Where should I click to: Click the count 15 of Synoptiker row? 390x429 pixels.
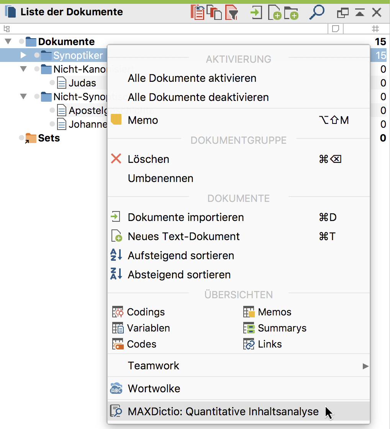tap(381, 55)
